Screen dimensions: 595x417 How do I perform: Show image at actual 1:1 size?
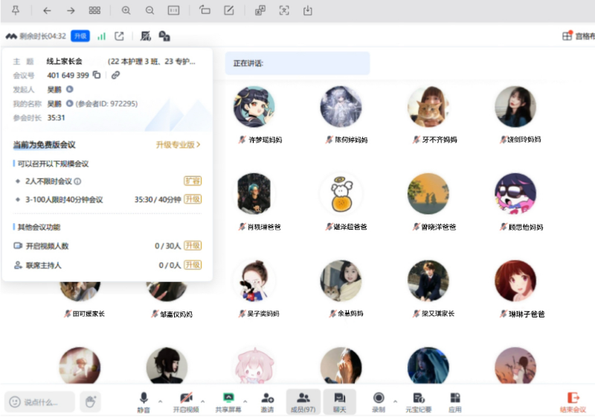[173, 10]
